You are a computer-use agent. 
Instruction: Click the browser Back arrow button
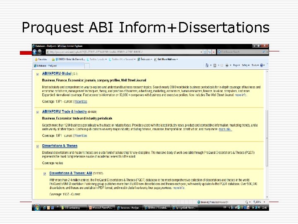tap(35, 52)
